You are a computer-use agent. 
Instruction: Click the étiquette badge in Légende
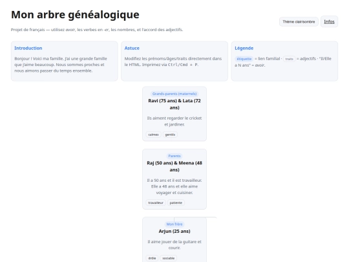click(x=244, y=59)
